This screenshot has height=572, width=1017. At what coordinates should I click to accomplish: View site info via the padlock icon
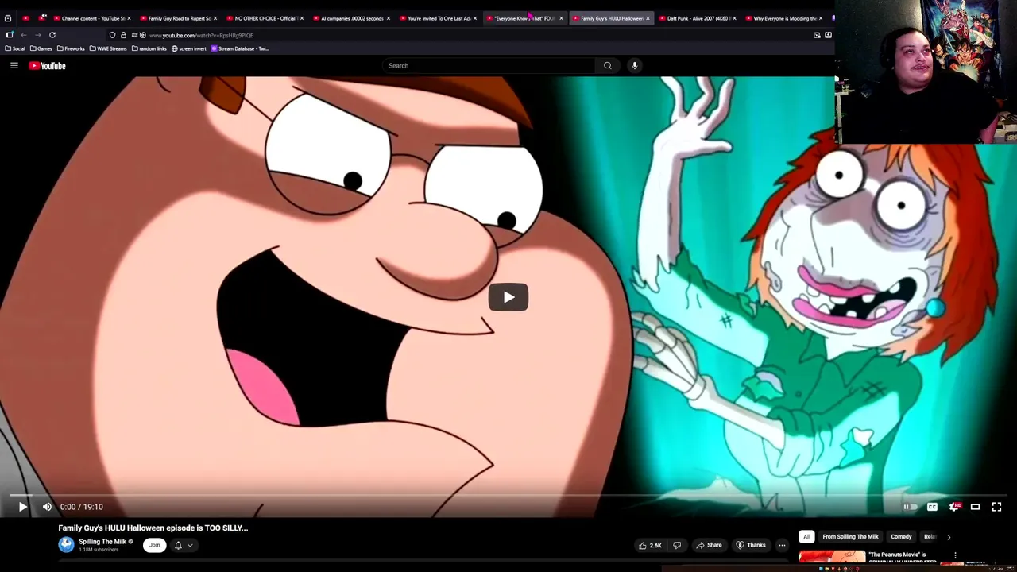coord(123,35)
